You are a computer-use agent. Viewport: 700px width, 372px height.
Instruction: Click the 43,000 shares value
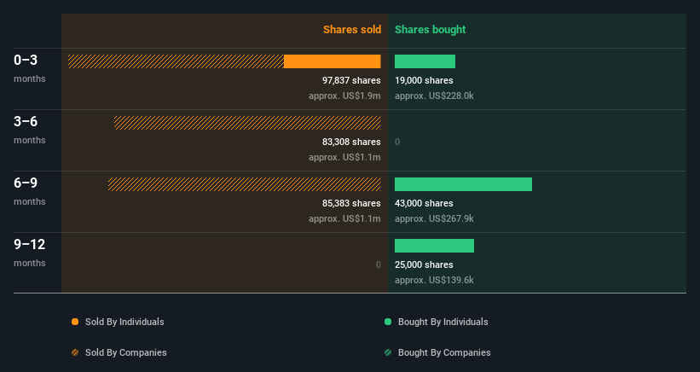(x=424, y=203)
